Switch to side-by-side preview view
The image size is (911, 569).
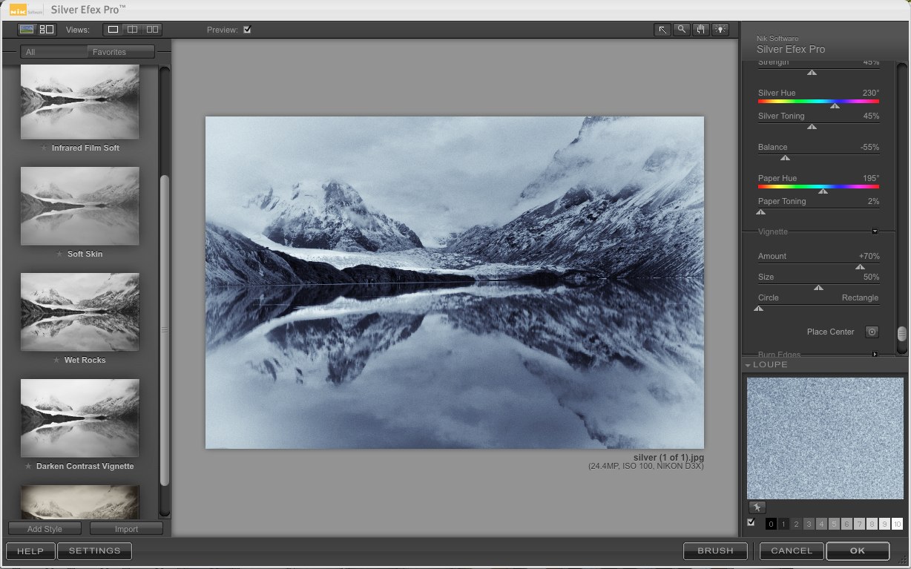152,30
